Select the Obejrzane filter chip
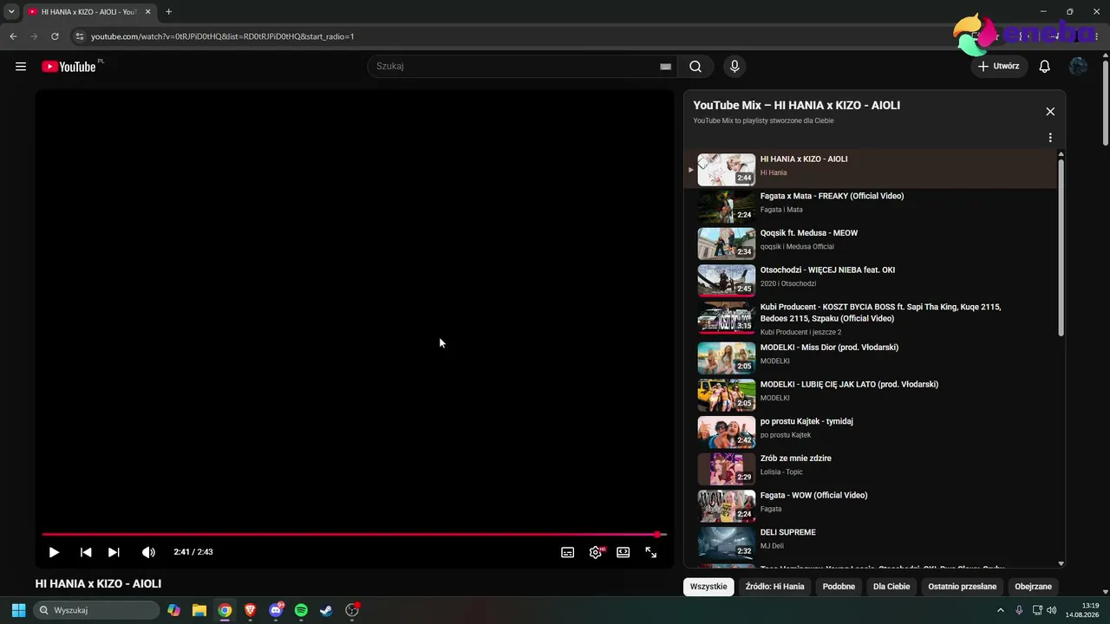Image resolution: width=1110 pixels, height=624 pixels. [1033, 587]
